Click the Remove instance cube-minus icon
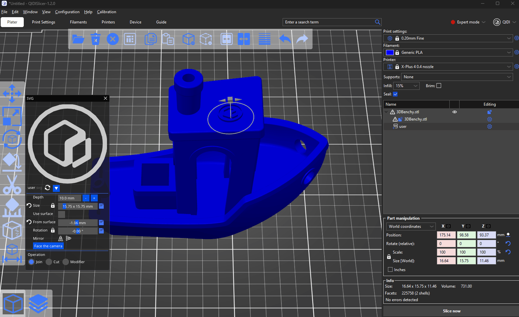Viewport: 519px width, 317px height. [206, 39]
